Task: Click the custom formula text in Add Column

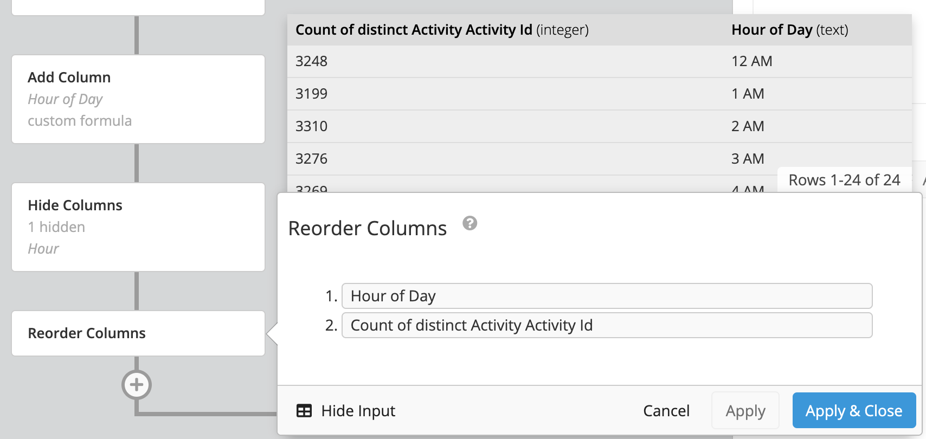Action: tap(80, 121)
